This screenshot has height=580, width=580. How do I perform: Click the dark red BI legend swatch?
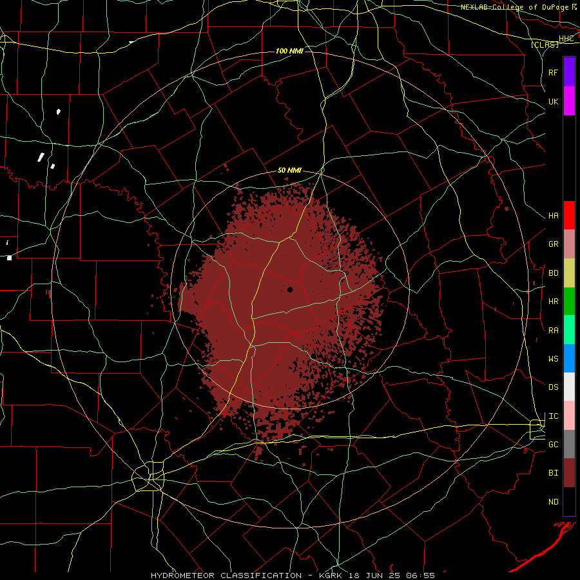(x=569, y=473)
